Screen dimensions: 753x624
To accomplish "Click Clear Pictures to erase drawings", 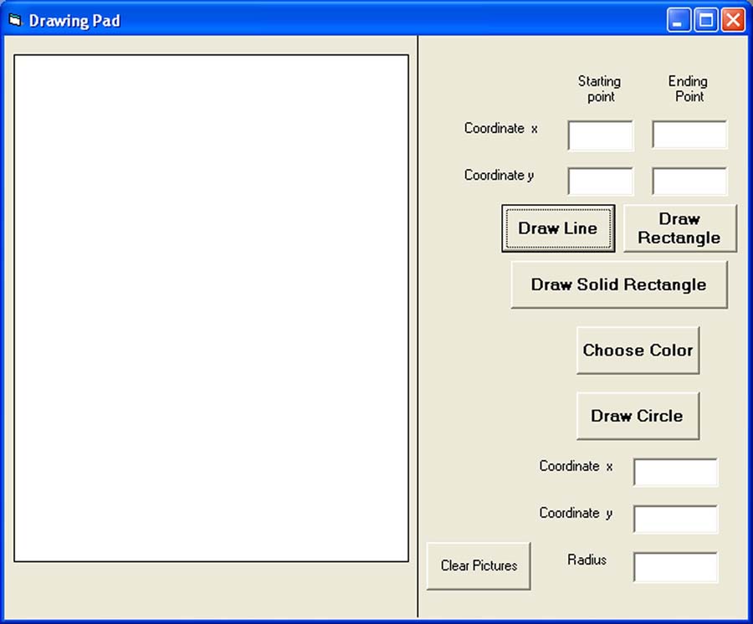I will click(x=479, y=565).
